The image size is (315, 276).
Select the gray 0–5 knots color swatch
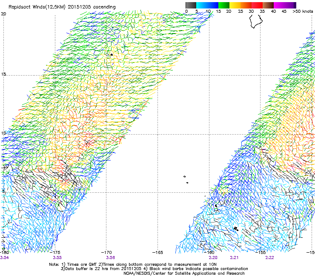pos(191,5)
